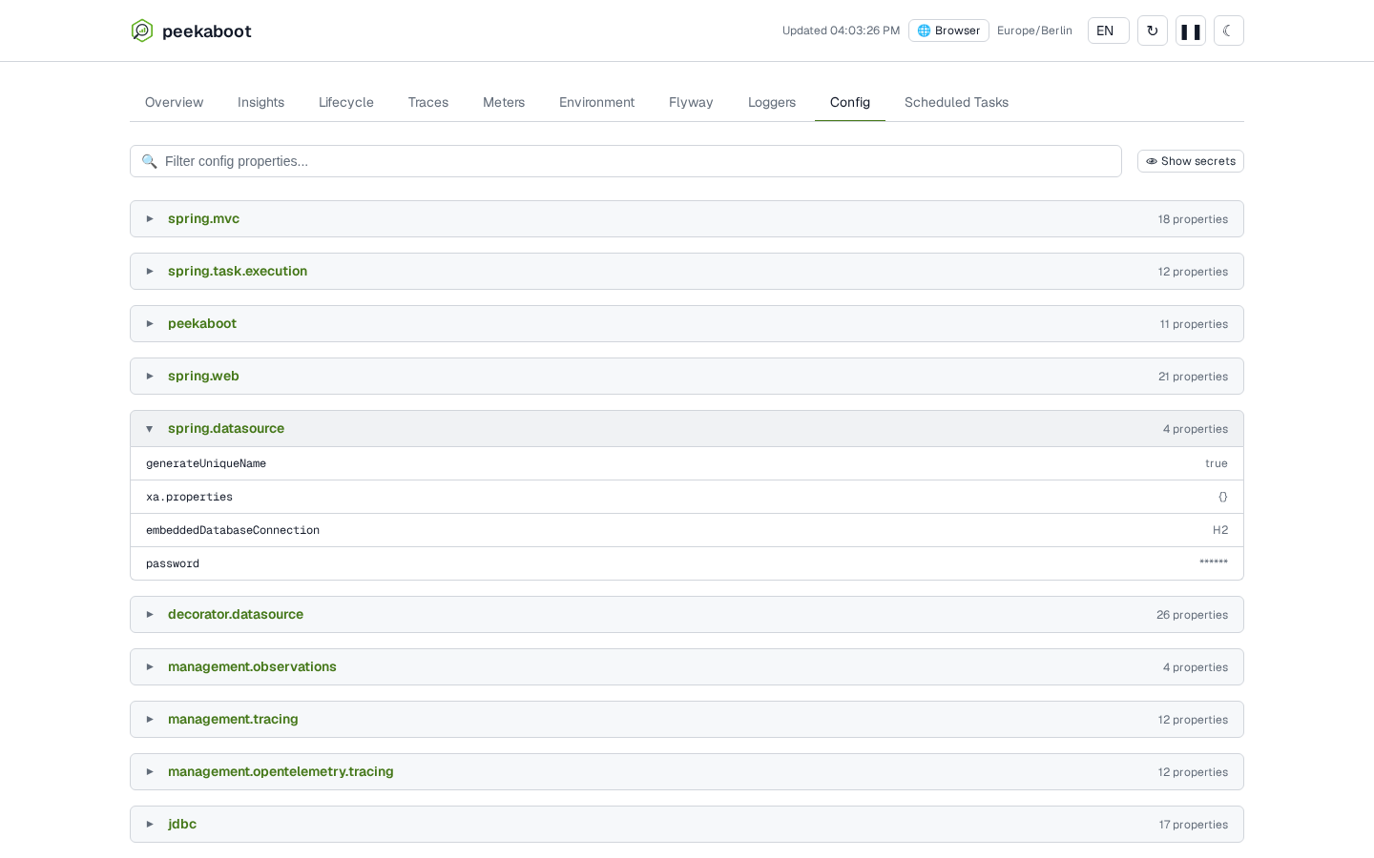This screenshot has width=1374, height=858.
Task: Click the xa.properties row
Action: [x=687, y=497]
